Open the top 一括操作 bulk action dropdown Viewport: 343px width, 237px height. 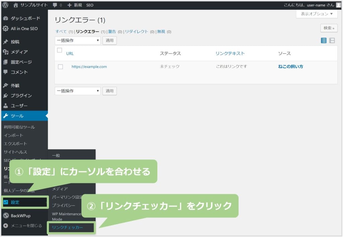tap(77, 40)
